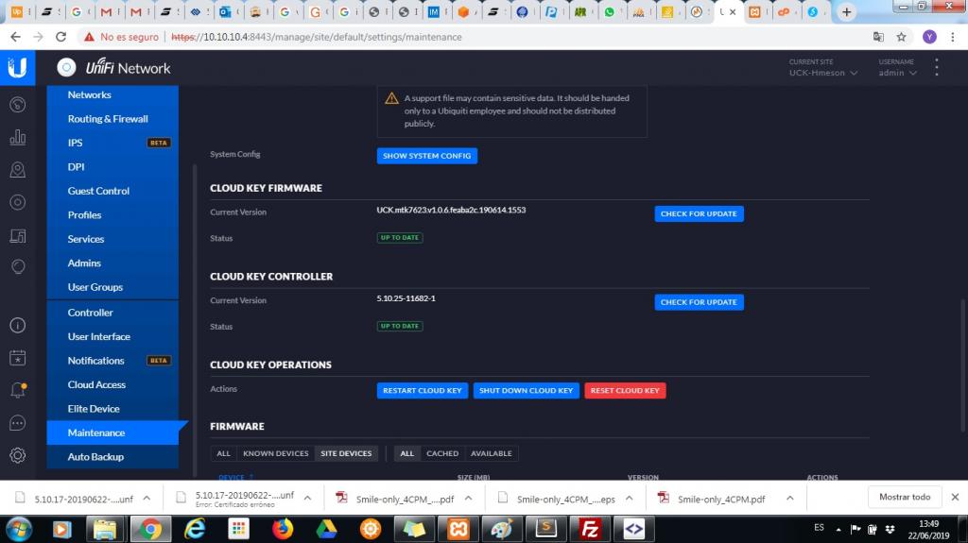Select ALL device filter tab under Firmware

point(223,453)
